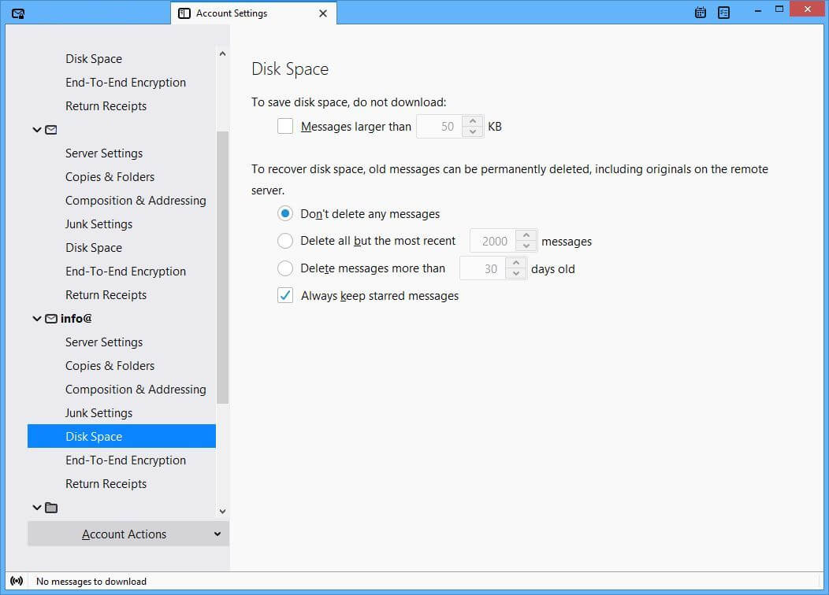This screenshot has height=595, width=829.
Task: Click the online status icon in status bar
Action: [17, 581]
